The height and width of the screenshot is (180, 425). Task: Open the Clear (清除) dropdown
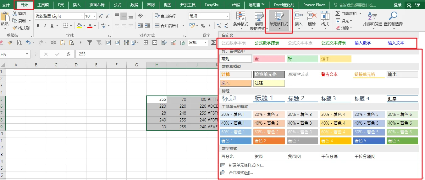(344, 28)
